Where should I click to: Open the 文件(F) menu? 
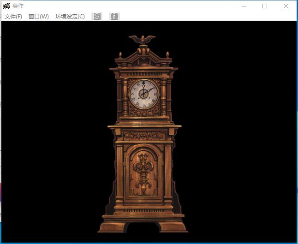13,17
